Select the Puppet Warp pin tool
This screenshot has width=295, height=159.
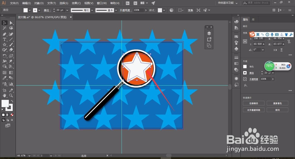11,61
